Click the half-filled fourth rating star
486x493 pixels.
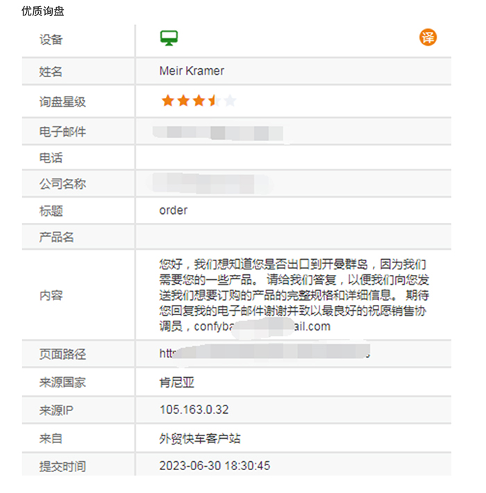(214, 101)
